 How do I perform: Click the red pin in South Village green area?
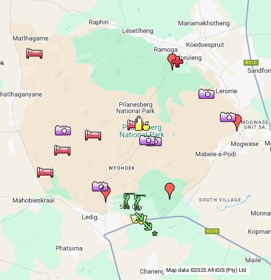[169, 191]
